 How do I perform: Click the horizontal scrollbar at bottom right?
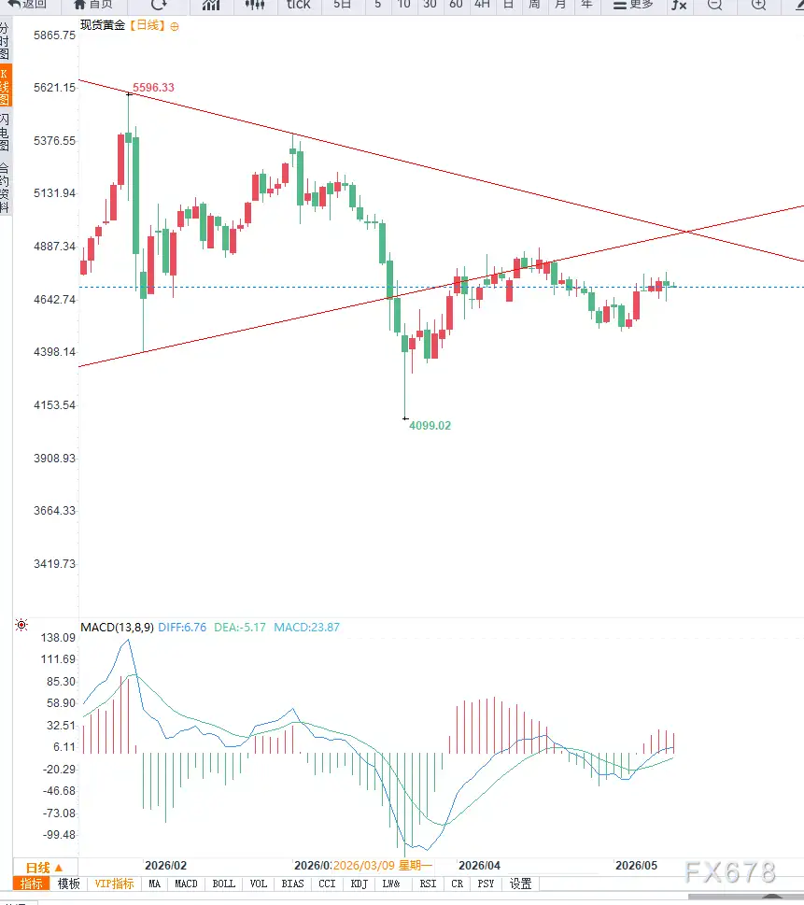[746, 897]
